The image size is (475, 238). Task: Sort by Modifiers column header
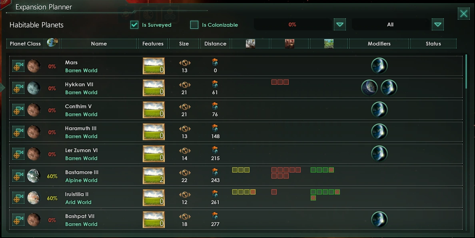coord(379,44)
